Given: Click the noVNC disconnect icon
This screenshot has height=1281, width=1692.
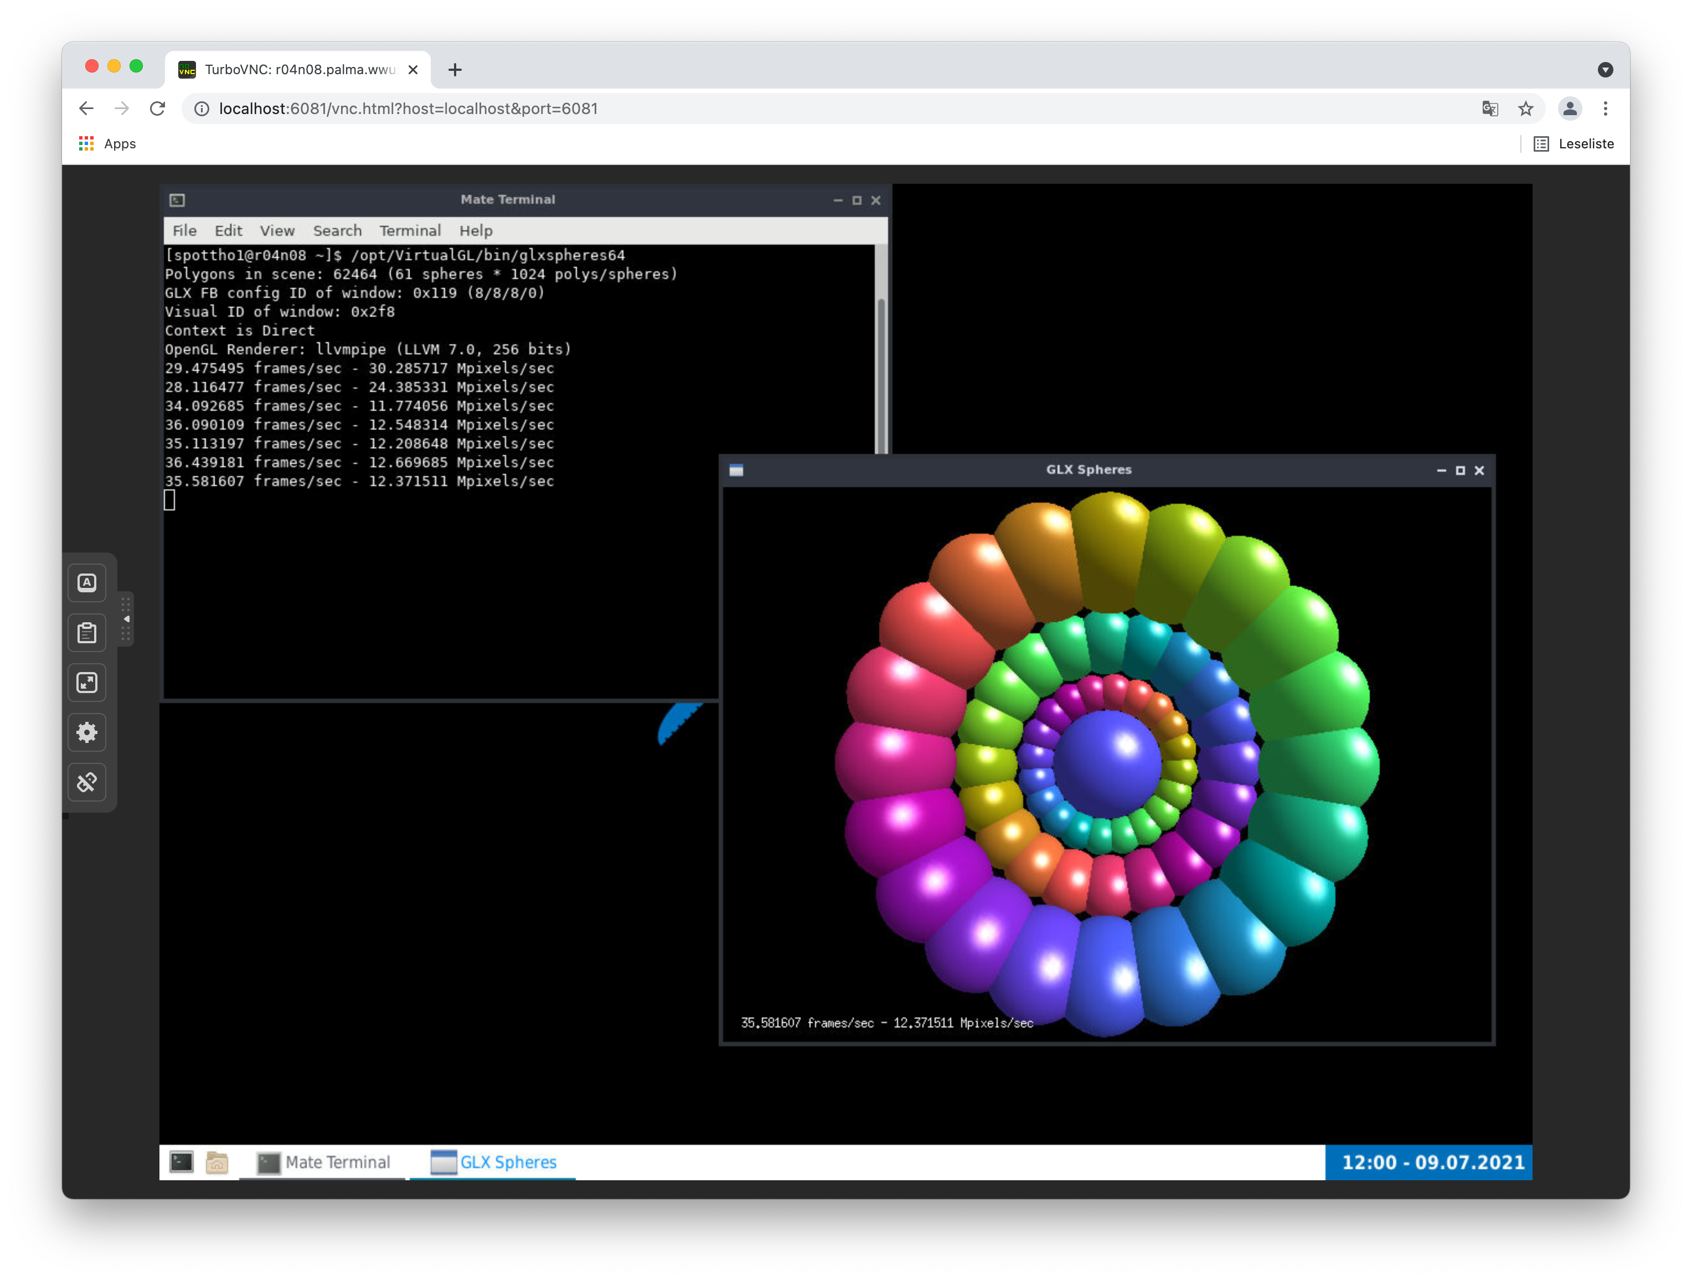Looking at the screenshot, I should 86,782.
